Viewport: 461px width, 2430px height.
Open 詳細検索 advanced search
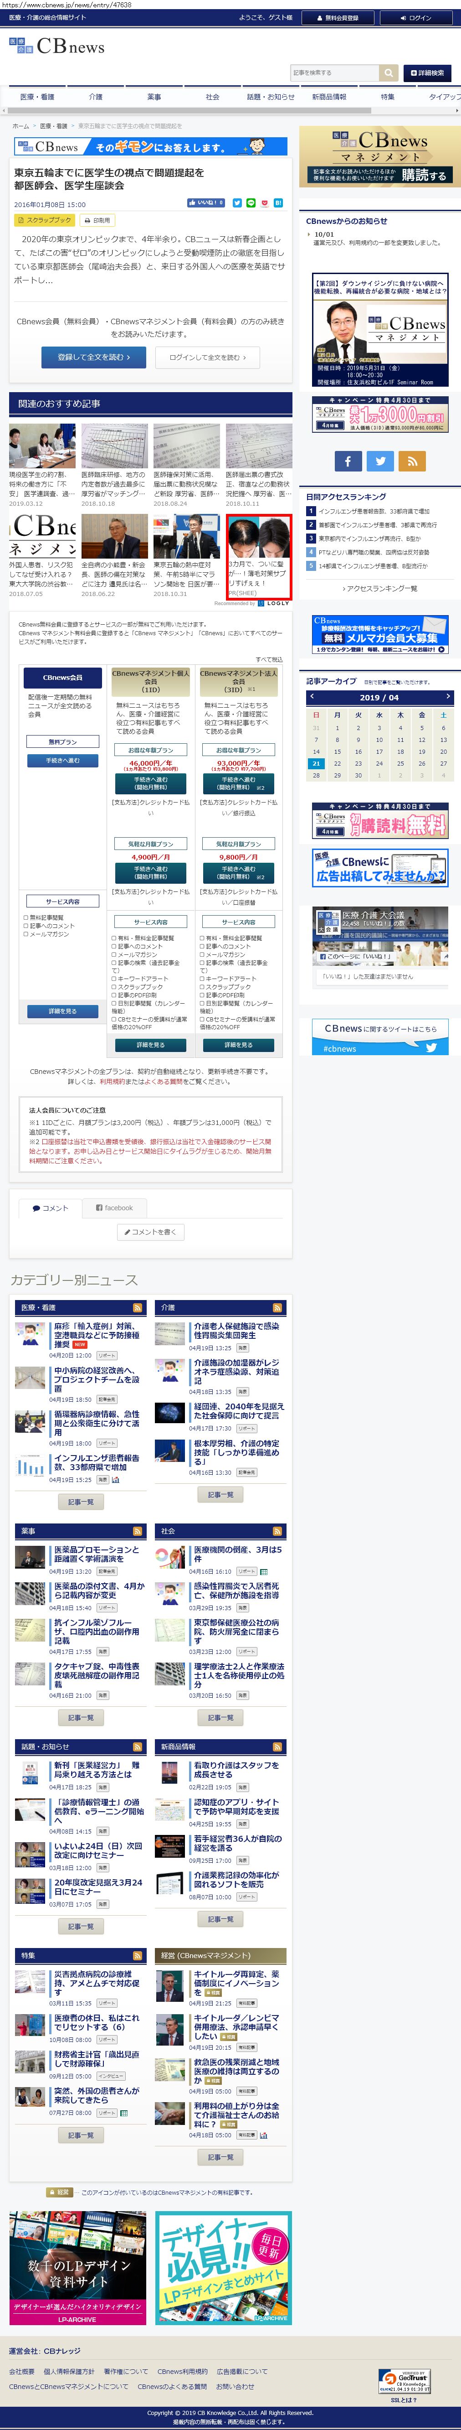tap(427, 73)
